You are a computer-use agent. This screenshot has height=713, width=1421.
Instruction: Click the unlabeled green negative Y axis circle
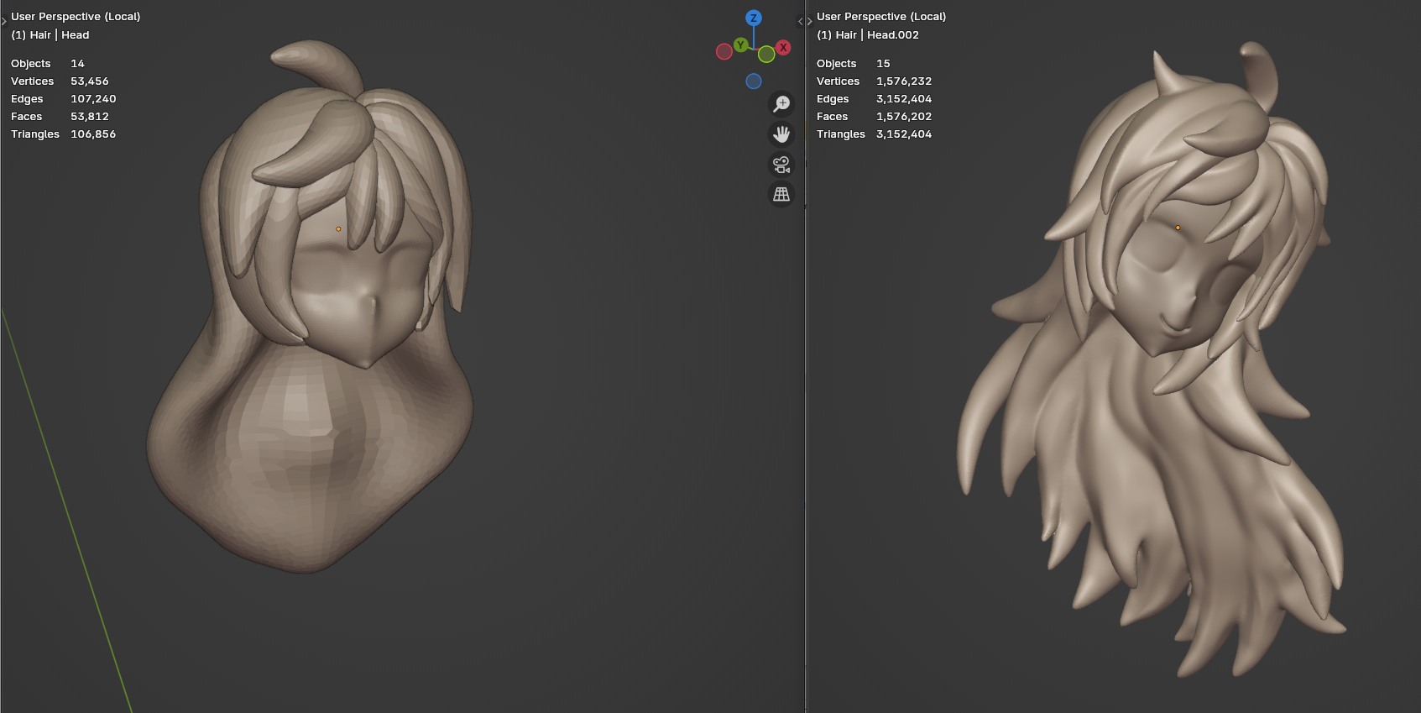click(766, 55)
